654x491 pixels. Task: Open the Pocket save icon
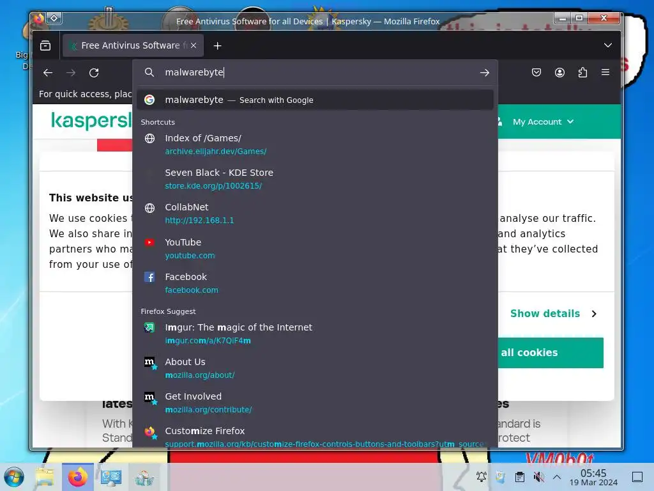point(536,73)
